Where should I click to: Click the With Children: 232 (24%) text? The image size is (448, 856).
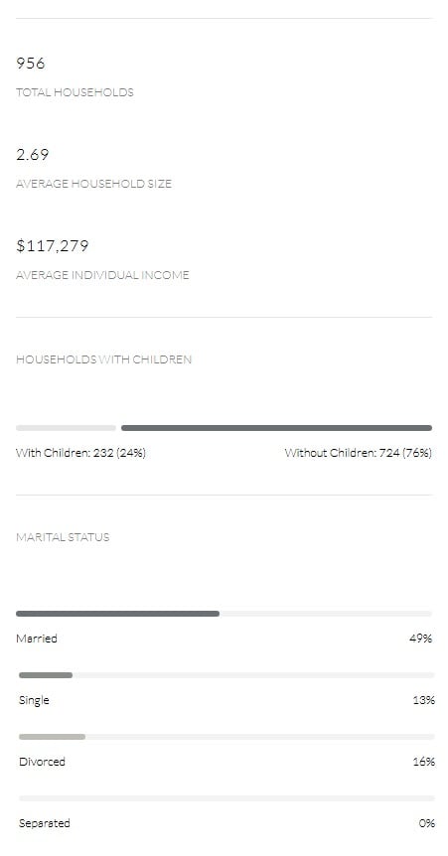(x=80, y=453)
